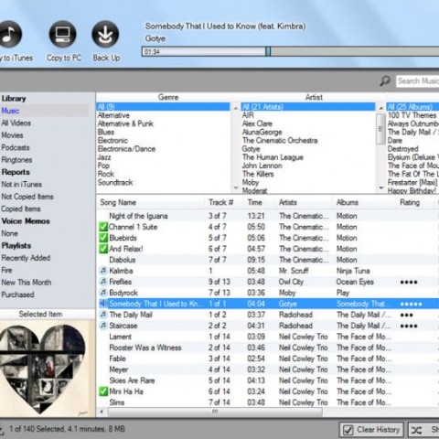Viewport: 439px width, 439px height.
Task: Open the Purchased playlist
Action: click(x=17, y=294)
